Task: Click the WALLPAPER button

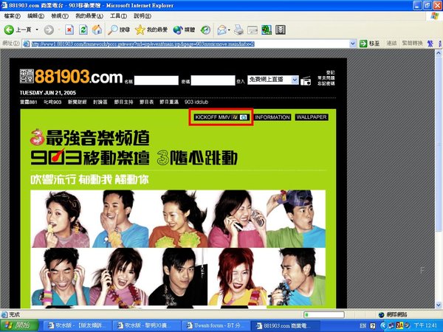Action: pos(312,117)
